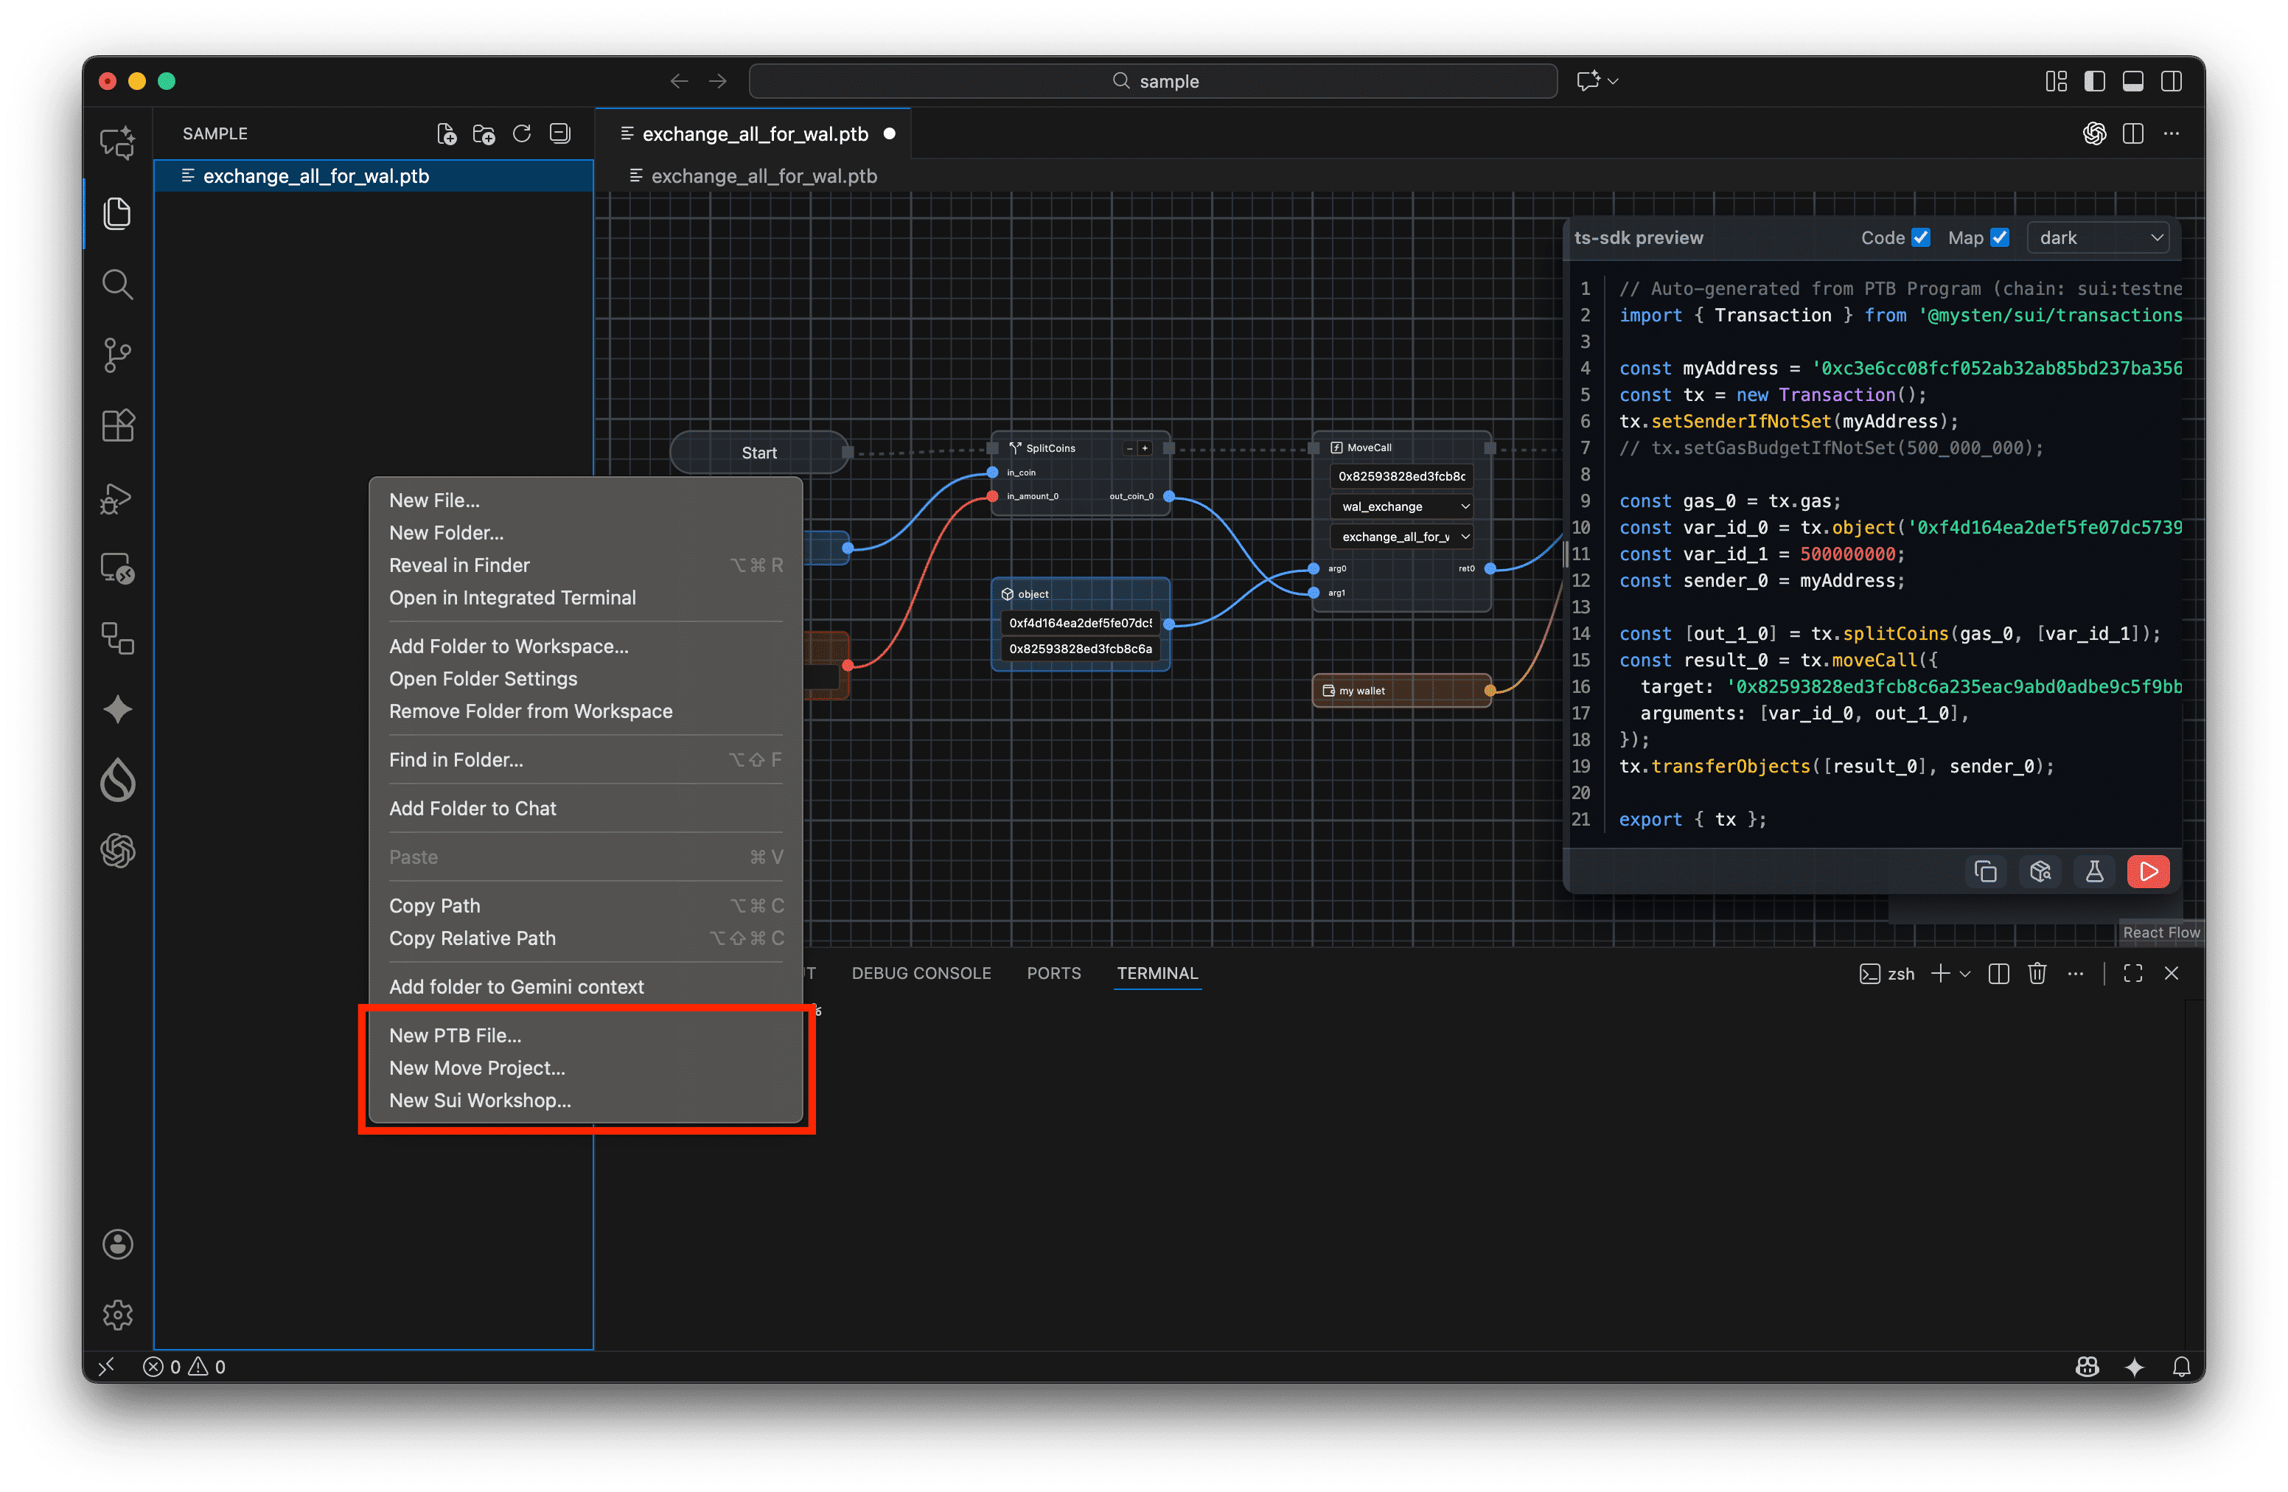Click the flask test icon in preview panel
The width and height of the screenshot is (2288, 1492).
(2094, 871)
